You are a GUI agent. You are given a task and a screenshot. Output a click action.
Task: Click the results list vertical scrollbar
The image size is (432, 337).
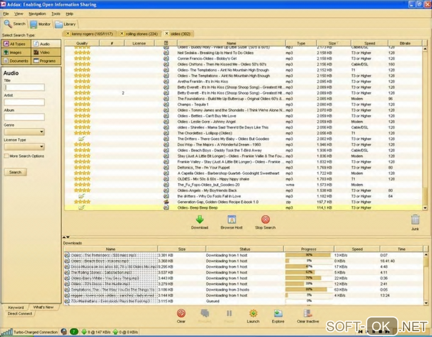pyautogui.click(x=425, y=128)
